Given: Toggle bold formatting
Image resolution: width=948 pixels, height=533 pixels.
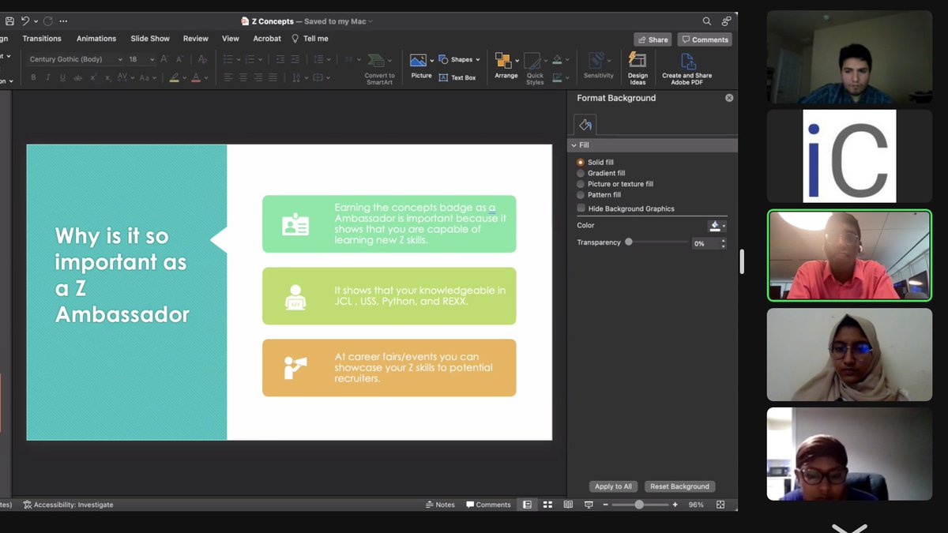Looking at the screenshot, I should 33,77.
